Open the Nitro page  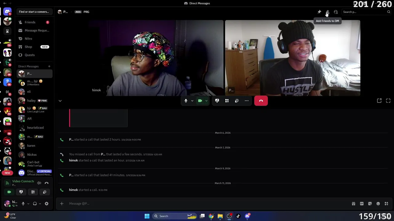pyautogui.click(x=34, y=39)
